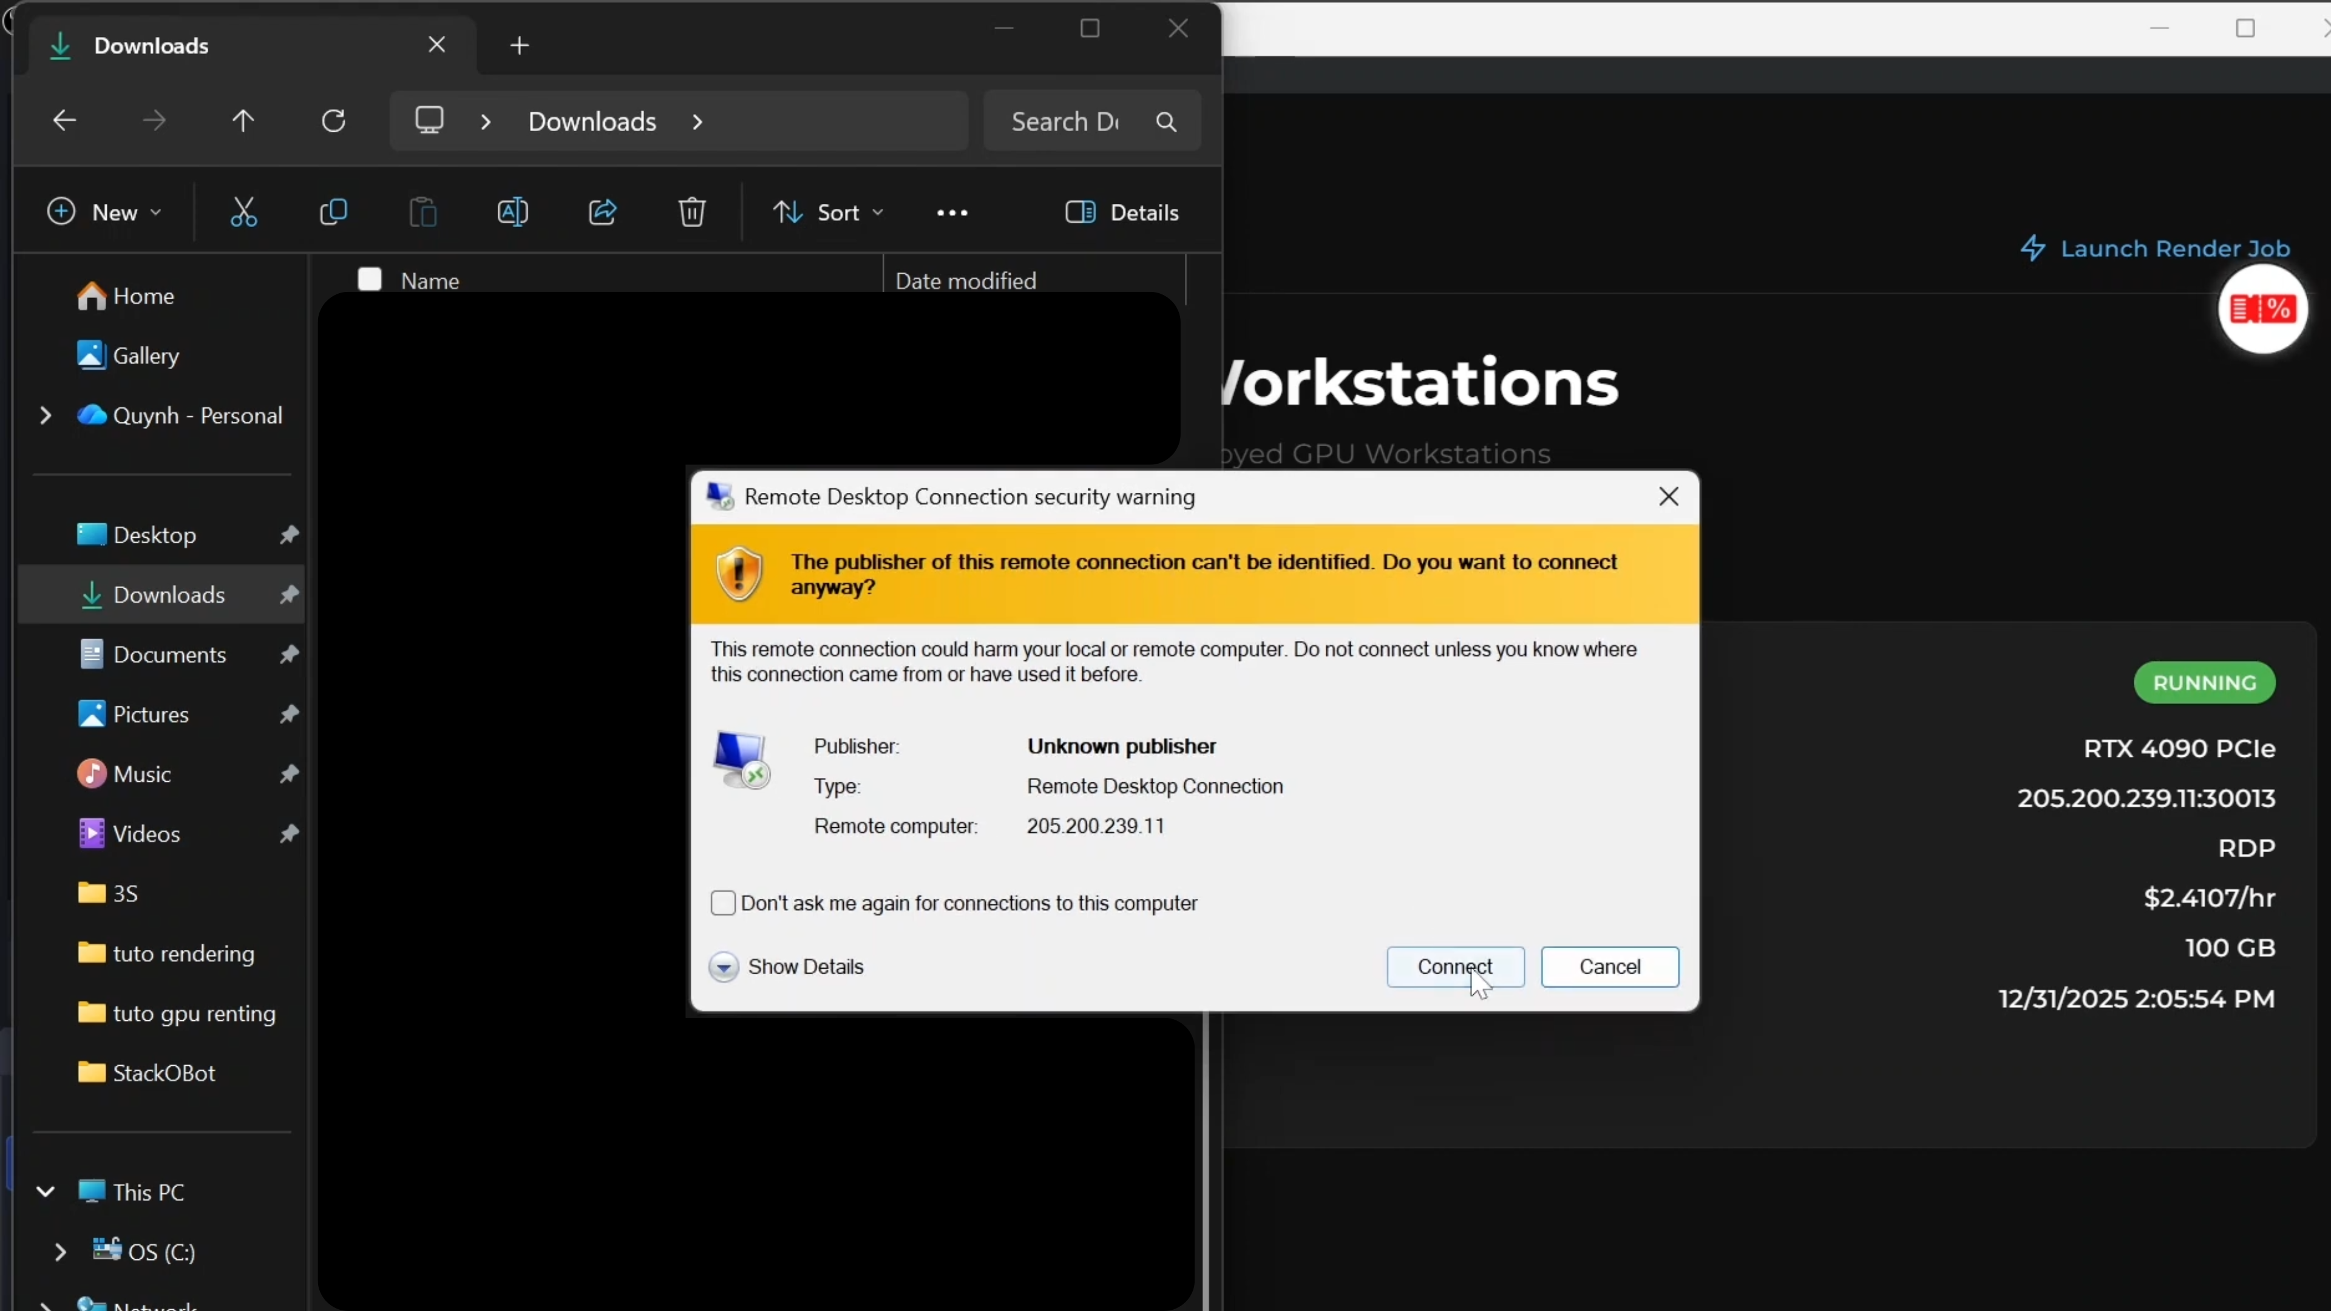Go up one folder level

click(x=243, y=120)
